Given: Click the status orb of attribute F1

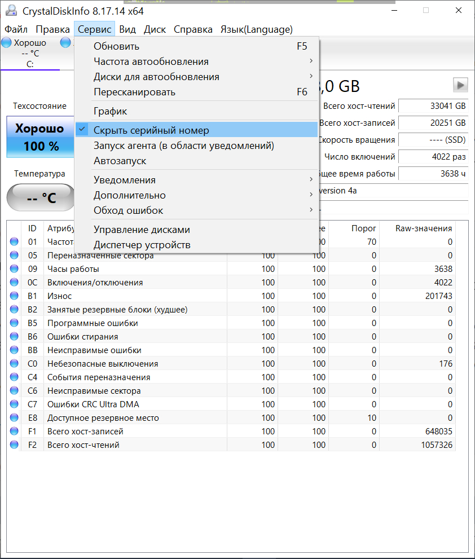Looking at the screenshot, I should tap(14, 432).
